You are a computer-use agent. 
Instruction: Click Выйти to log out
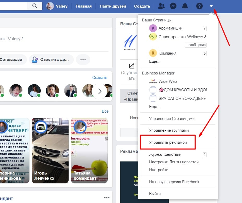point(155,193)
